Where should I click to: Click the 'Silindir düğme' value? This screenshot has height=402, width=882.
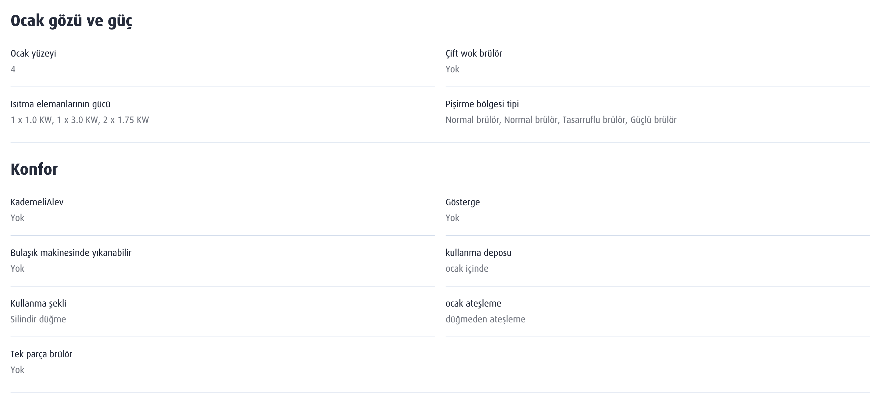point(38,319)
